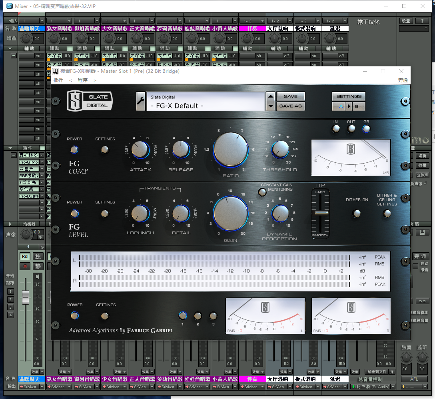Open 程序 menu in plugin window

[83, 80]
